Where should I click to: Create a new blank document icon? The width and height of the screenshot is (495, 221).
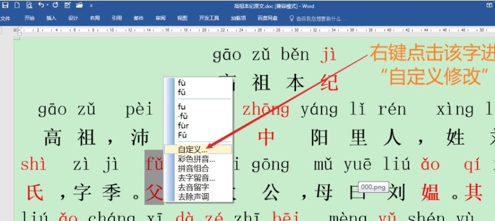pyautogui.click(x=17, y=5)
